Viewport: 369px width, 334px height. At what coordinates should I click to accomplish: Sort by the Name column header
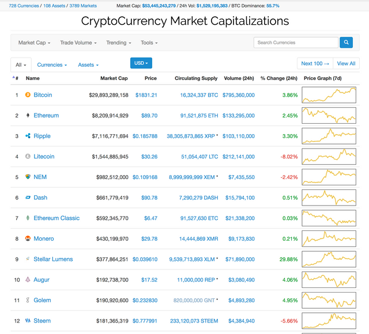tap(33, 78)
